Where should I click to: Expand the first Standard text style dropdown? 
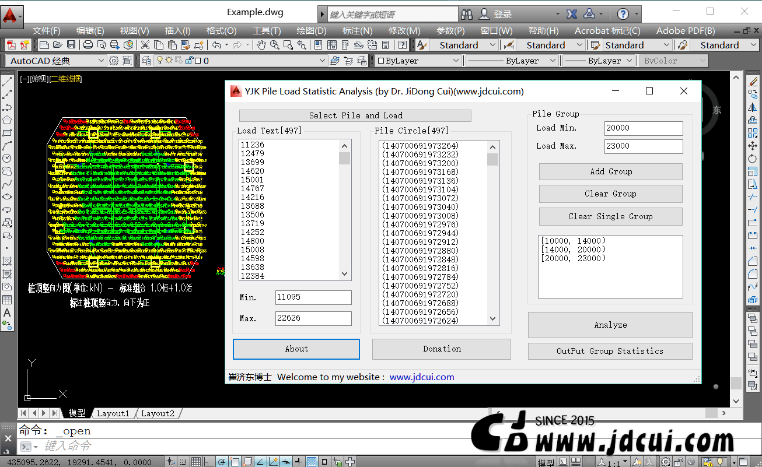click(x=492, y=45)
